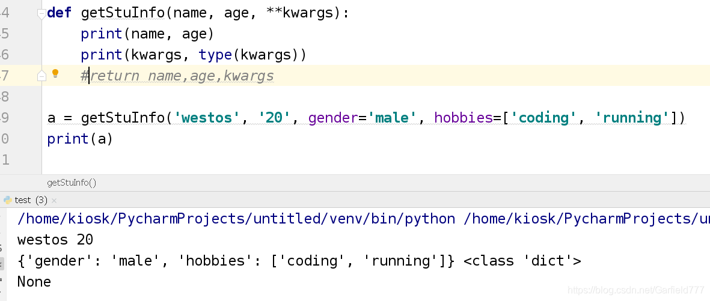
Task: Open the venv python interpreter path link
Action: pos(236,219)
